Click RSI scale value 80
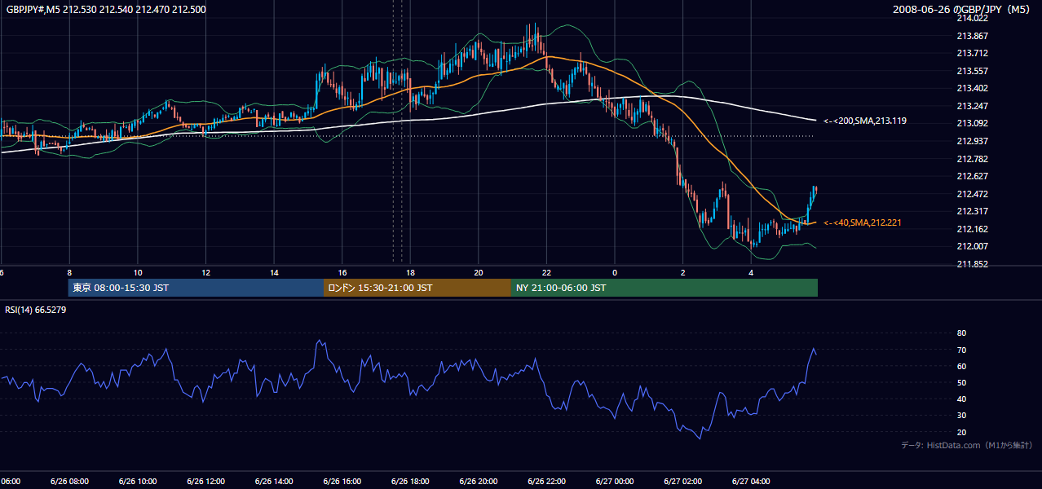1042x489 pixels. pos(961,333)
